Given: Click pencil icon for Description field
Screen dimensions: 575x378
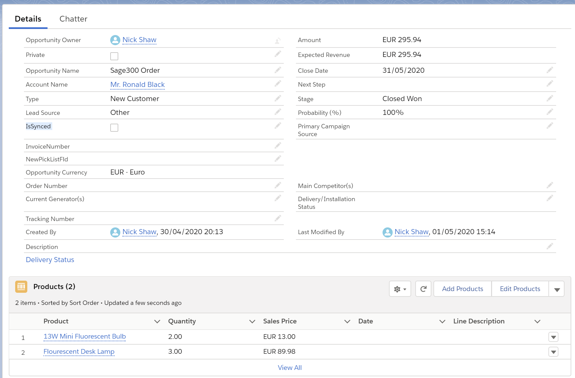Looking at the screenshot, I should [550, 246].
